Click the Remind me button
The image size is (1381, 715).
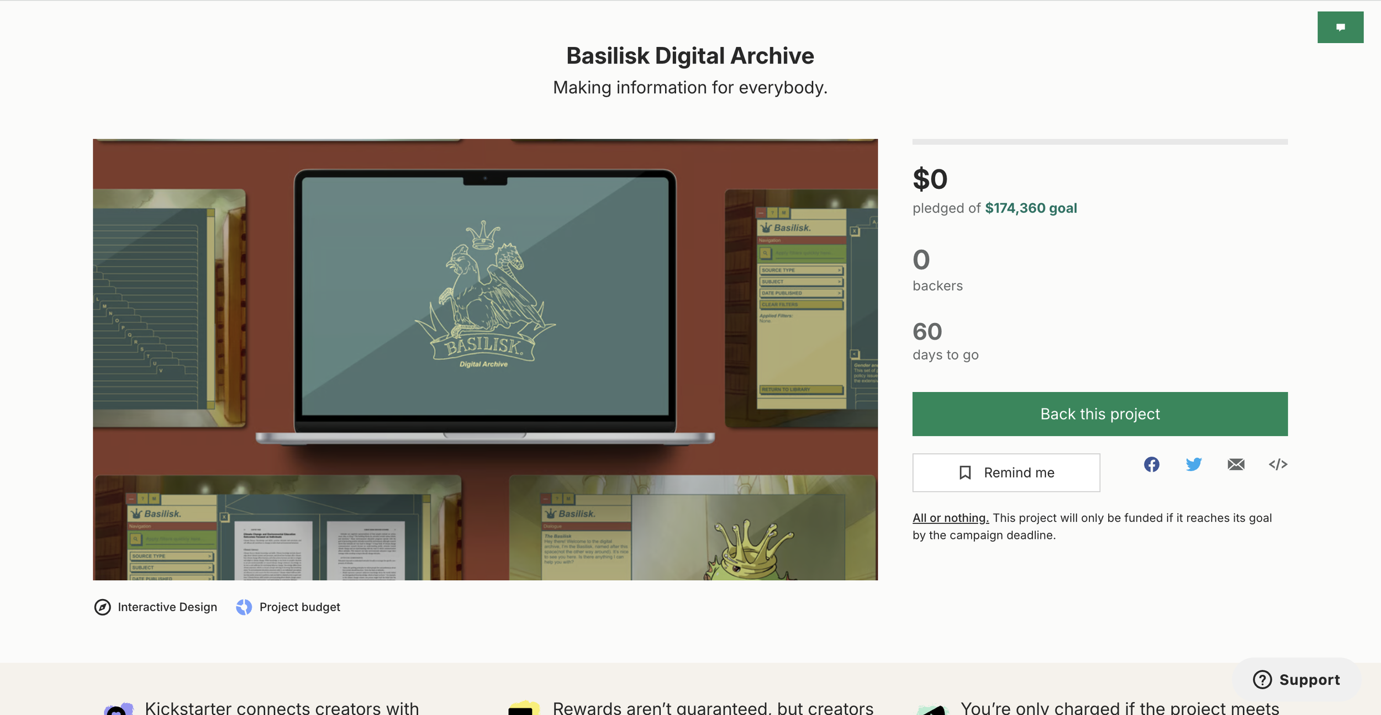(x=1006, y=473)
